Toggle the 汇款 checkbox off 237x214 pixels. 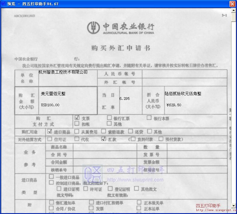[x=103, y=139]
